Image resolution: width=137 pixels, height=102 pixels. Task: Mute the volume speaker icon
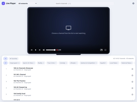coord(44,50)
